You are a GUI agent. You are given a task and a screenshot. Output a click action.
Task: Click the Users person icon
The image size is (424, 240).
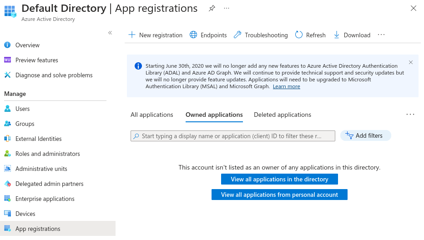[8, 109]
